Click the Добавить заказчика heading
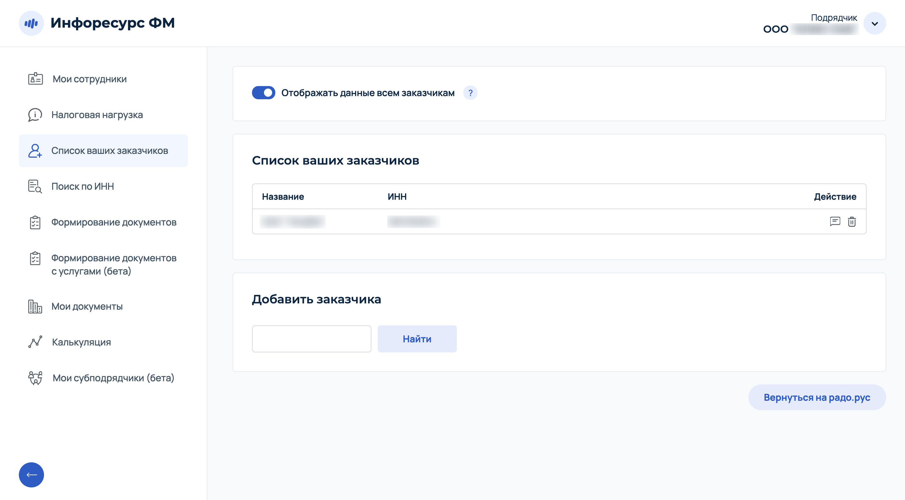This screenshot has height=500, width=905. (x=316, y=299)
